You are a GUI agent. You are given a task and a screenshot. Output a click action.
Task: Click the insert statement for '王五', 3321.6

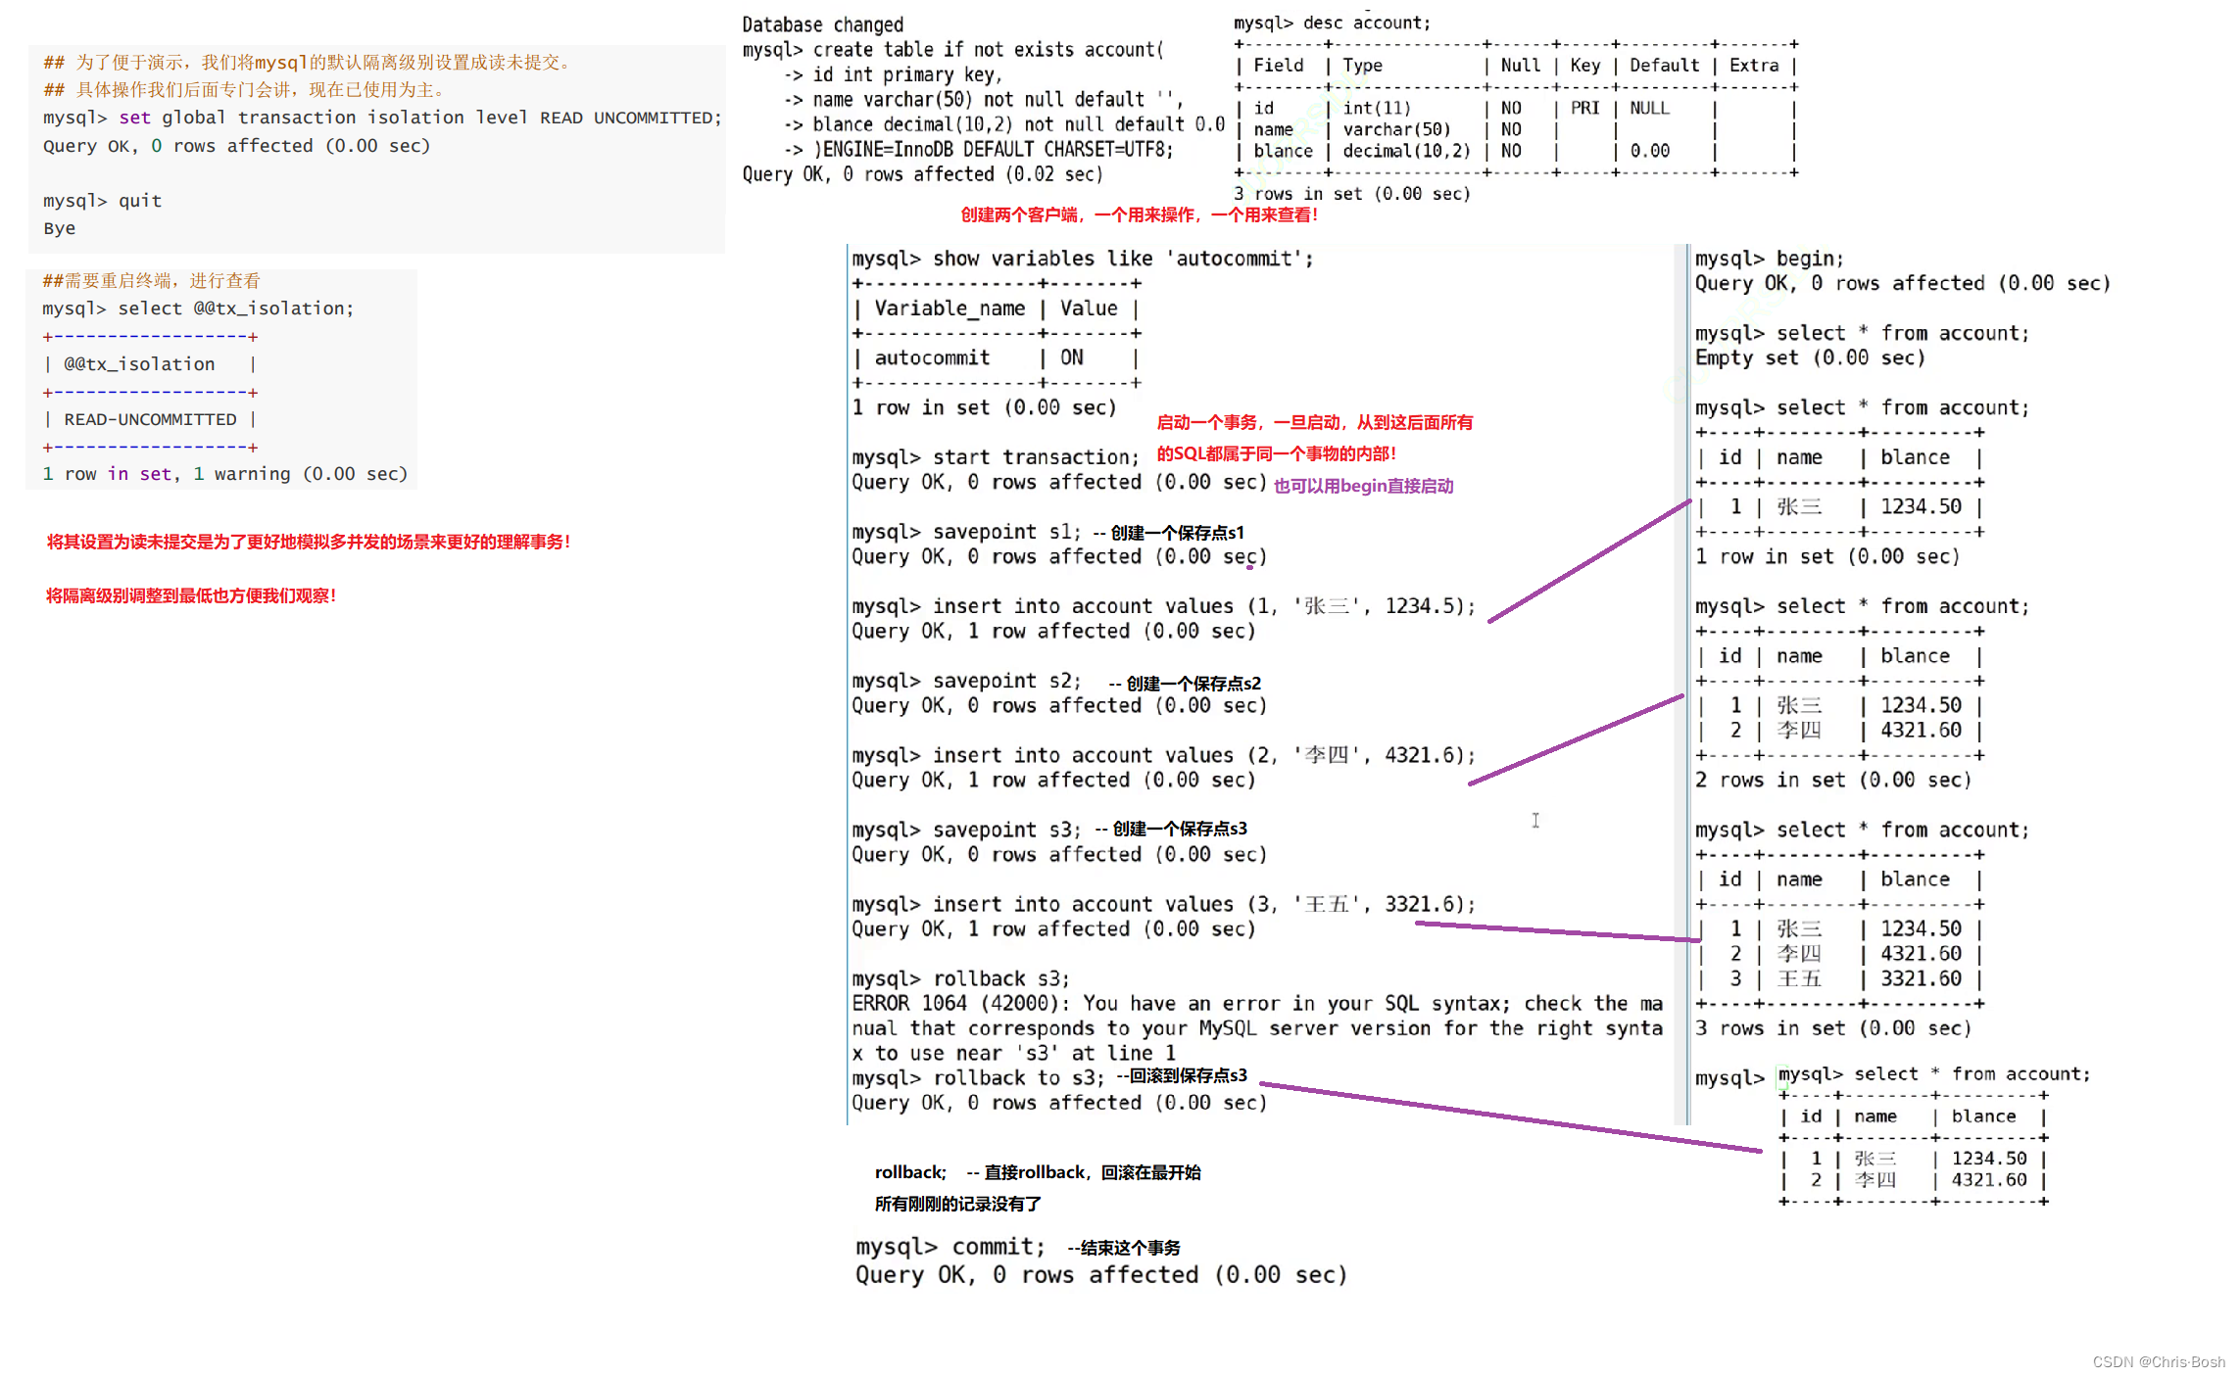tap(1163, 904)
